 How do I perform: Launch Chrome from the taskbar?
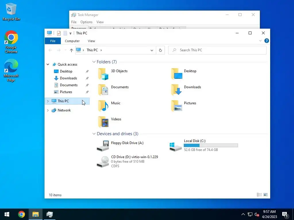(21, 214)
